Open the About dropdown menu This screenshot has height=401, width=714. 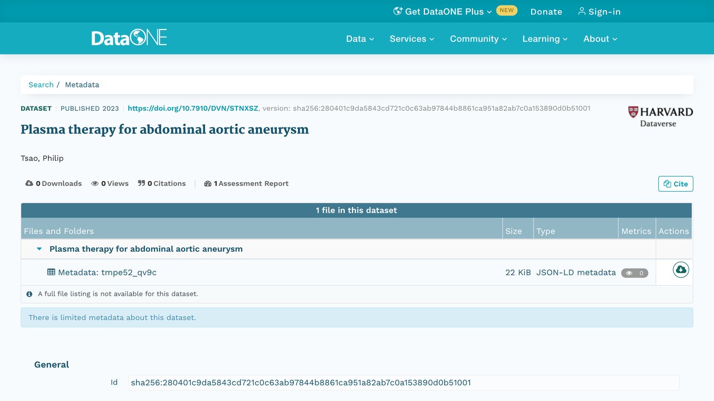pos(600,38)
